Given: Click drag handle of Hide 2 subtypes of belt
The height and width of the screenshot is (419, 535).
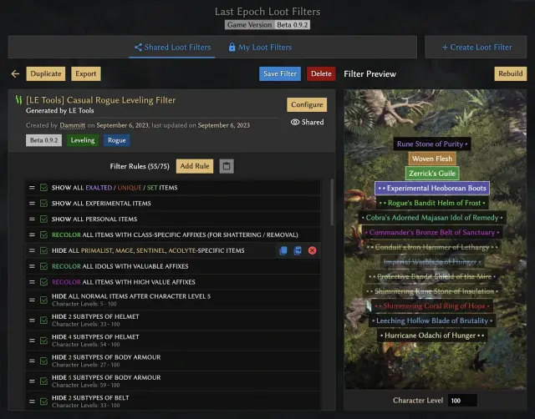Looking at the screenshot, I should point(32,401).
